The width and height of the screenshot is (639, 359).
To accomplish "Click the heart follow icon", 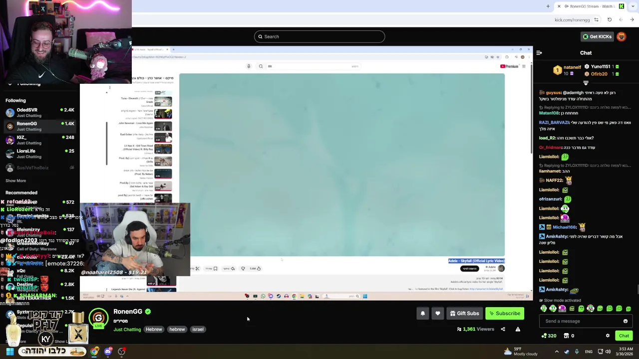I will pos(438,313).
